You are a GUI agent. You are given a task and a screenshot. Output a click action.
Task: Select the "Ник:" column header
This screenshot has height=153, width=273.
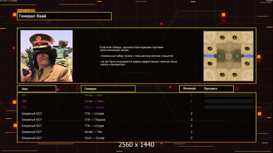coord(36,89)
